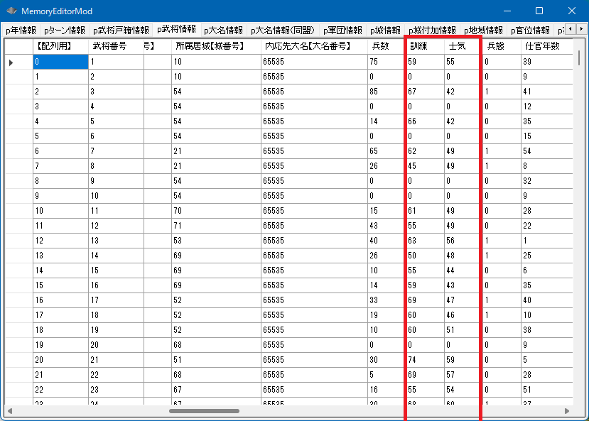Open the p大名情報(同盟) tab

click(x=282, y=31)
